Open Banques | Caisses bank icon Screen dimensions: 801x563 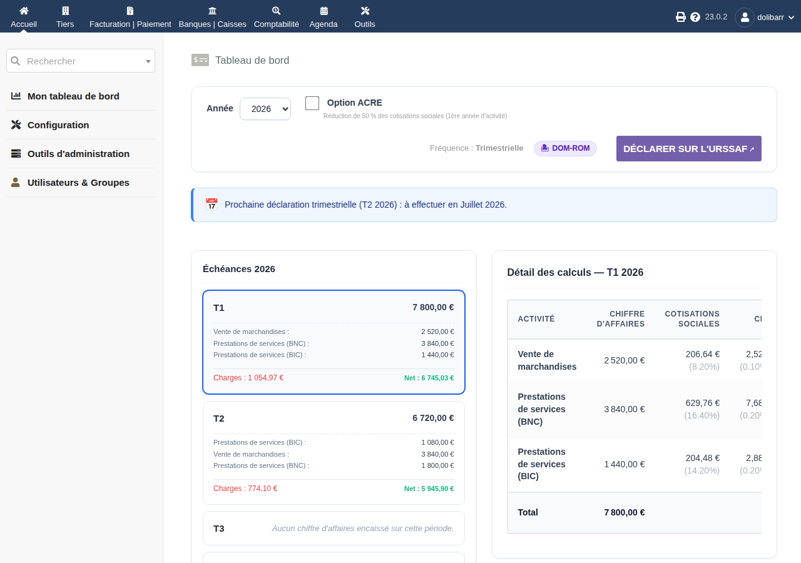point(212,11)
